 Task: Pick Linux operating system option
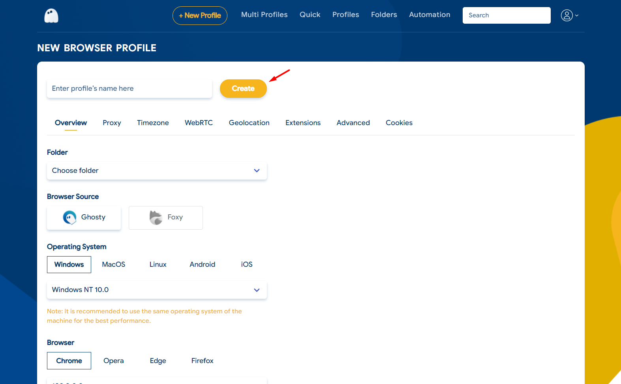coord(158,264)
